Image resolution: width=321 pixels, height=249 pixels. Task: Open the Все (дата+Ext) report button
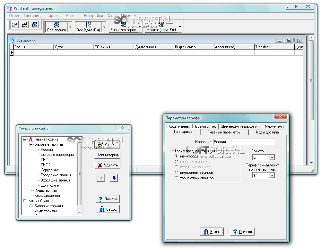tap(88, 27)
